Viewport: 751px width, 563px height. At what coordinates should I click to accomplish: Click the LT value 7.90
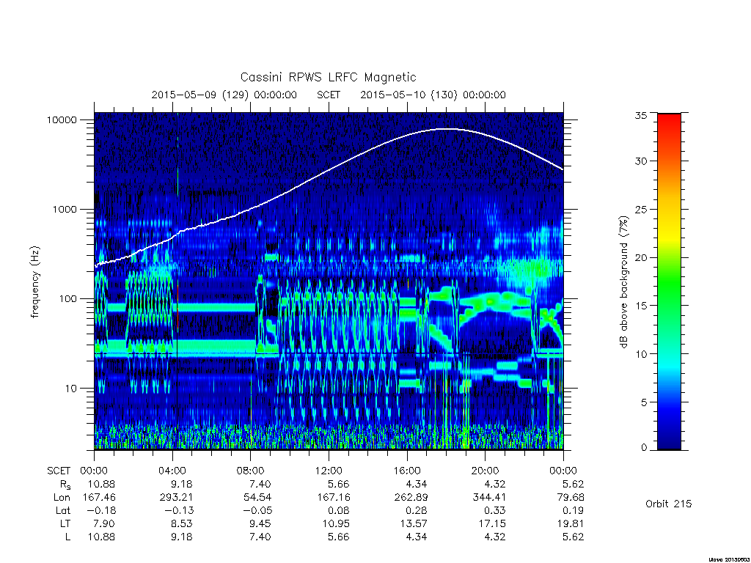[x=105, y=523]
